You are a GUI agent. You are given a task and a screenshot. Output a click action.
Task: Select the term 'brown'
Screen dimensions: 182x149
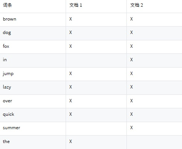click(10, 19)
